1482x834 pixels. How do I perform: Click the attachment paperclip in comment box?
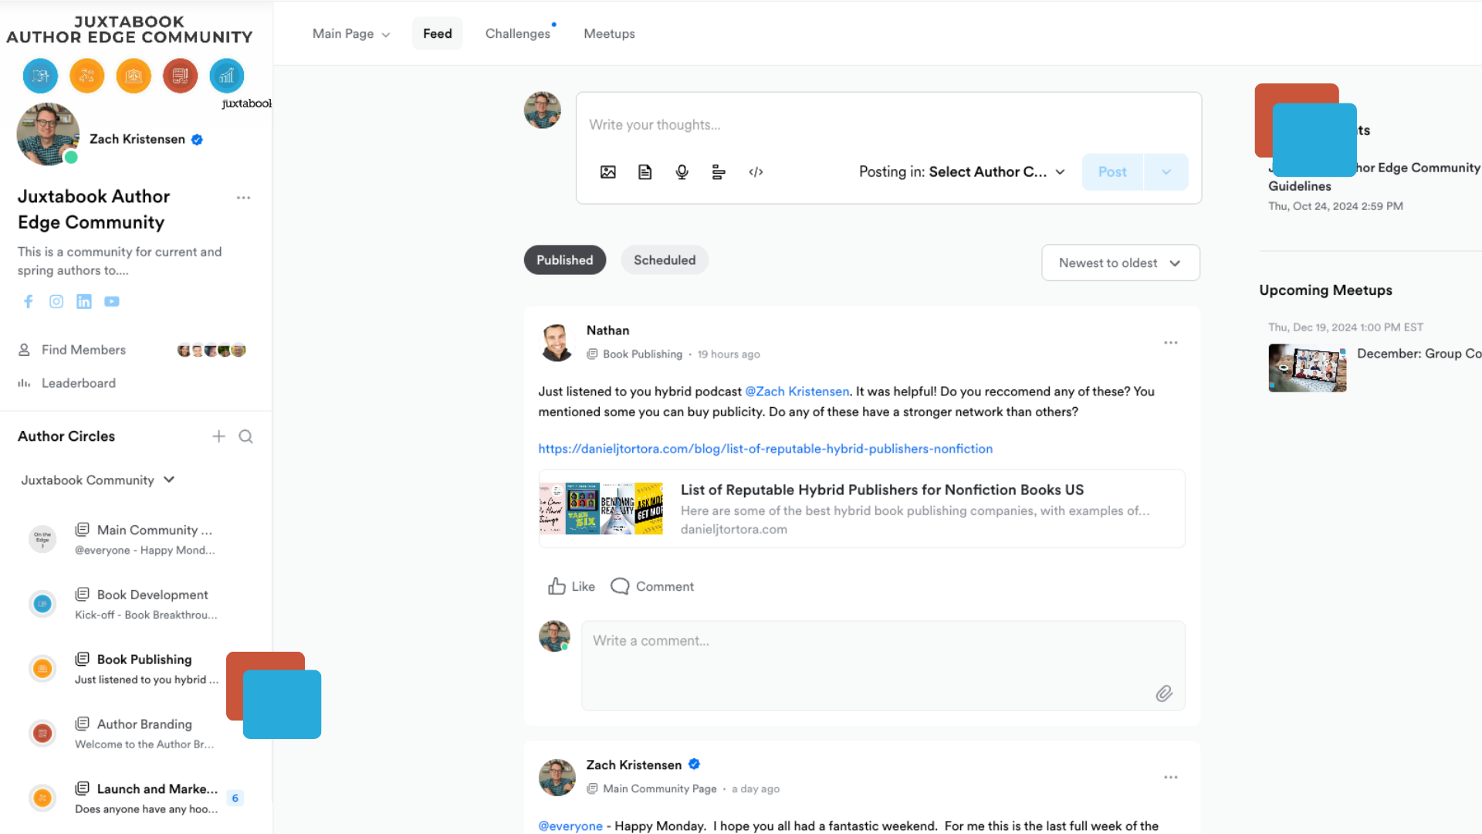point(1164,693)
